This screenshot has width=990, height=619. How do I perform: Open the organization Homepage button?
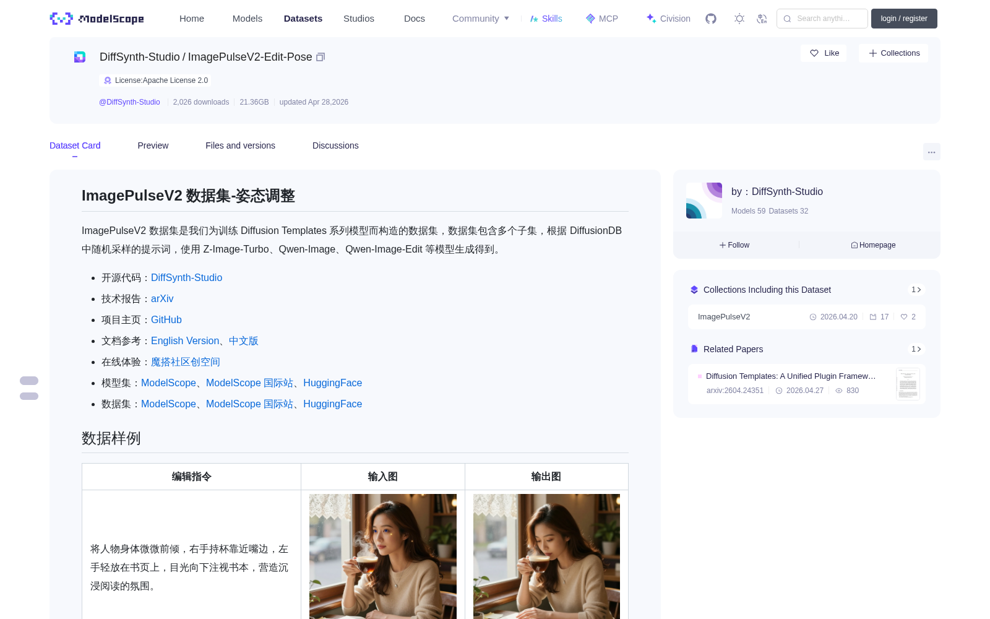click(873, 245)
